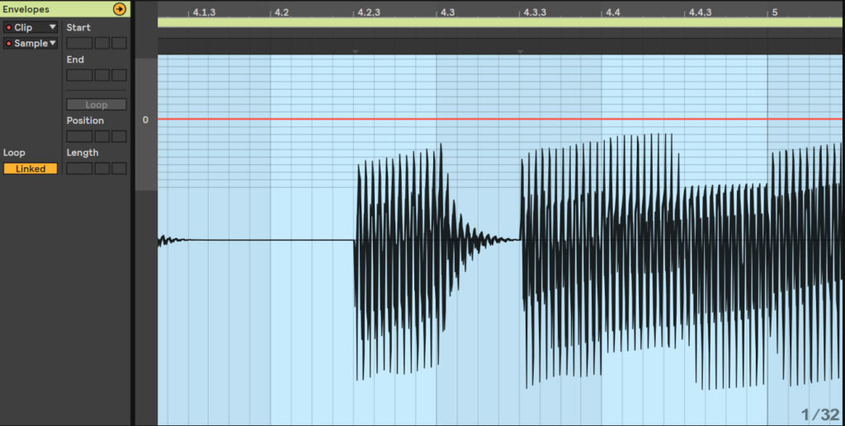Toggle the orange Linked envelope button
The image size is (845, 426).
(31, 169)
